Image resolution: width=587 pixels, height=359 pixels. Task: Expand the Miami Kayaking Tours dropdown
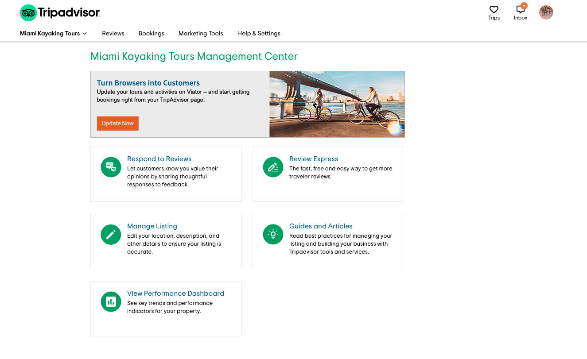(x=54, y=33)
